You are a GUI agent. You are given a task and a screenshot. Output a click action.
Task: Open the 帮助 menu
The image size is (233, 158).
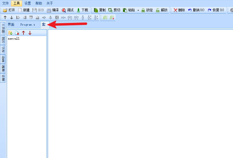click(x=39, y=3)
